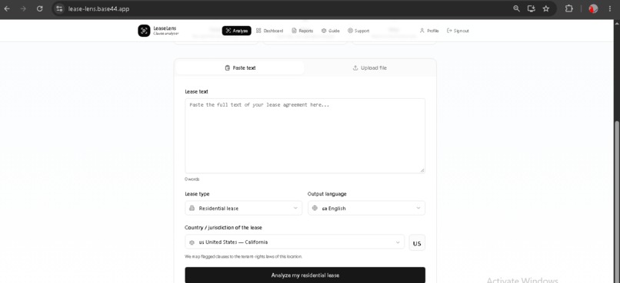Open the browser extensions puzzle icon
This screenshot has width=620, height=283.
tap(568, 8)
